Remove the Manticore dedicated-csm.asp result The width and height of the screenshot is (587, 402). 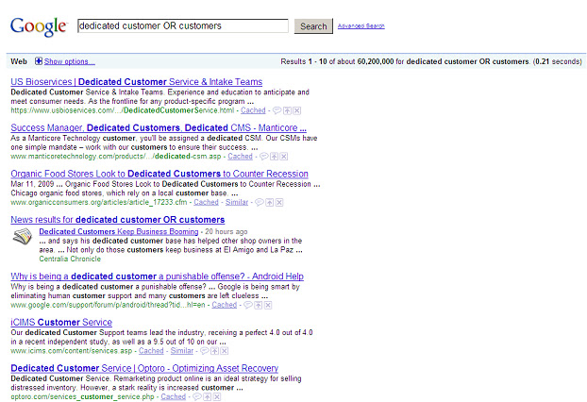[284, 157]
